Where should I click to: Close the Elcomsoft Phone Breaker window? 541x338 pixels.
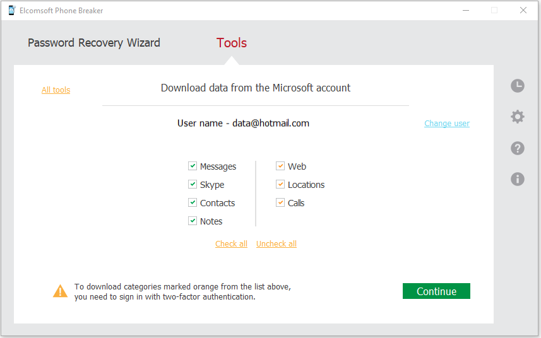pyautogui.click(x=523, y=10)
